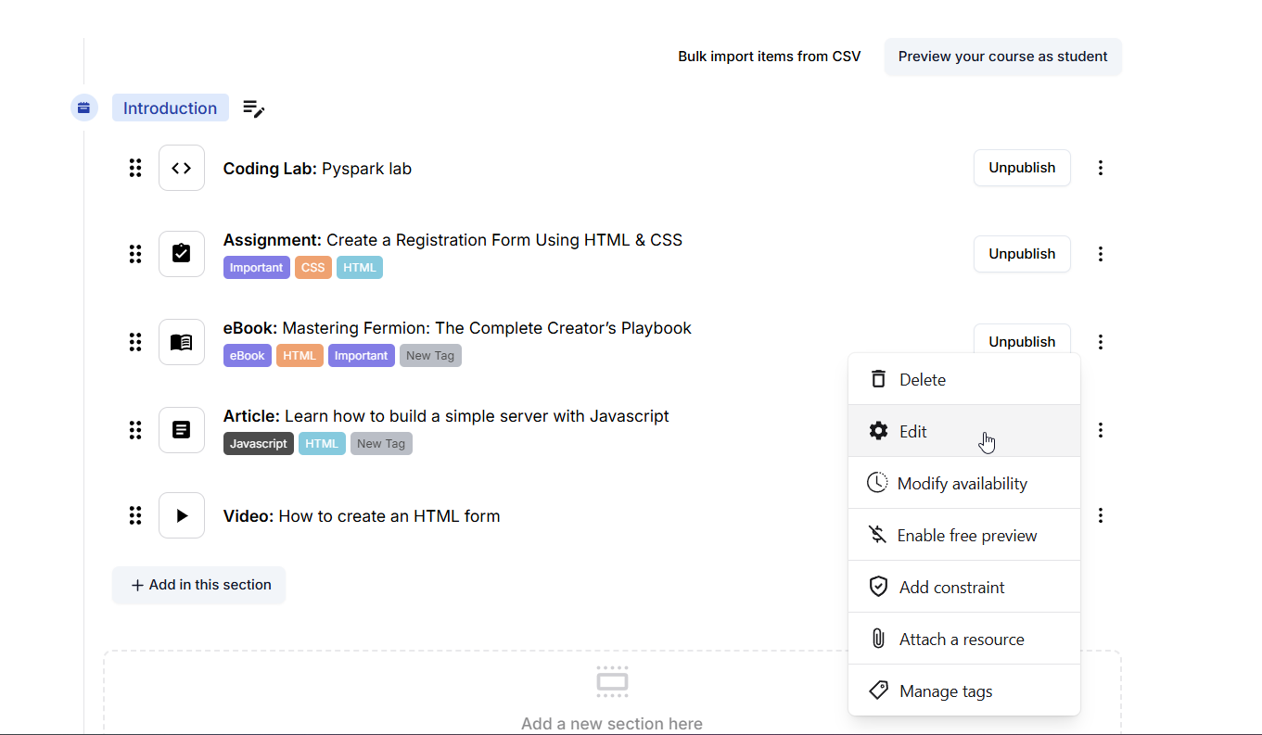This screenshot has width=1262, height=735.
Task: Click the orange CSS tag on Assignment
Action: pos(313,268)
